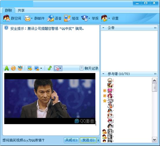Click the green music note icon
Viewport: 160px width, 146px height.
[x=50, y=68]
